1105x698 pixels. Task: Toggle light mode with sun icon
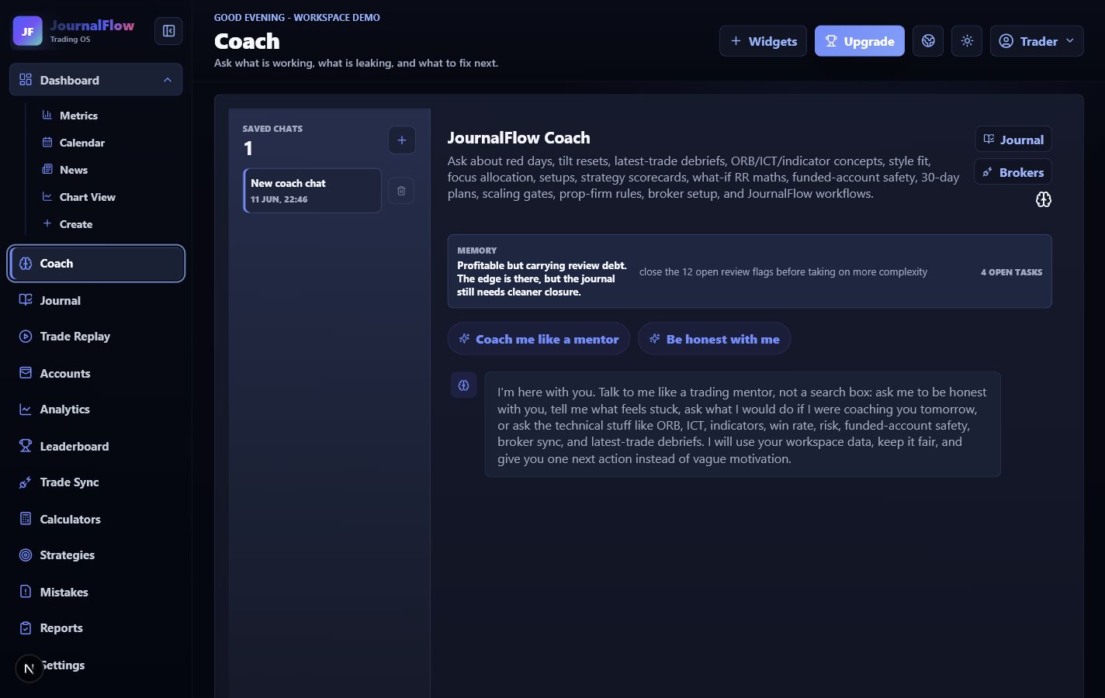click(x=967, y=41)
